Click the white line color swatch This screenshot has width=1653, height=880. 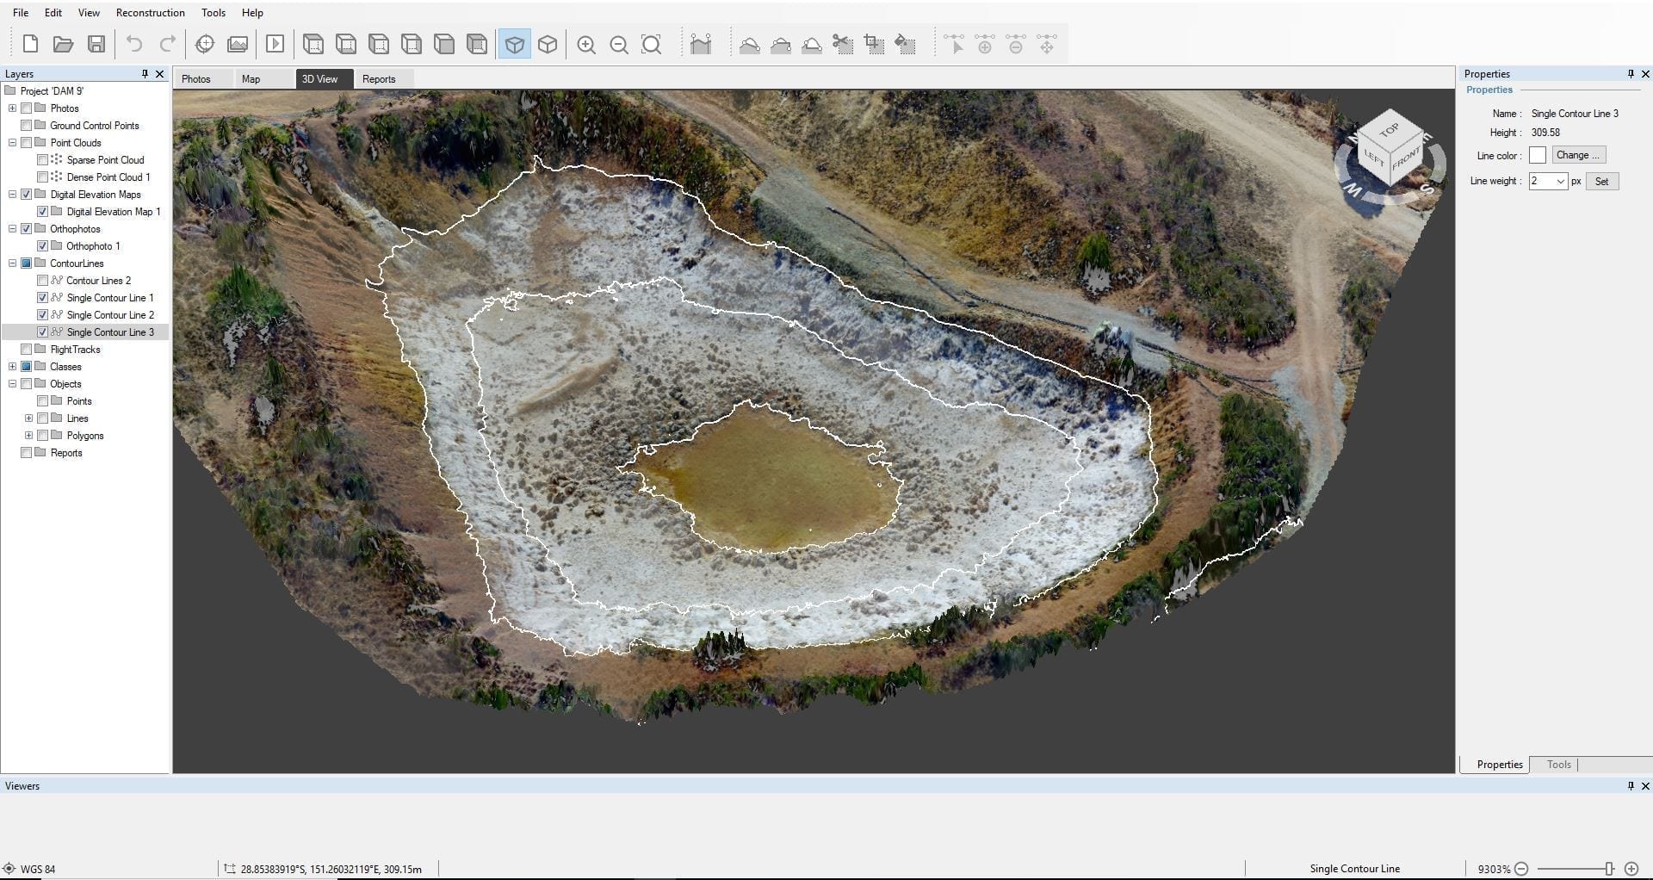click(x=1537, y=156)
